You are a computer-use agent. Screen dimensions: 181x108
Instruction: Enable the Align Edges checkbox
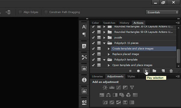tap(20, 12)
